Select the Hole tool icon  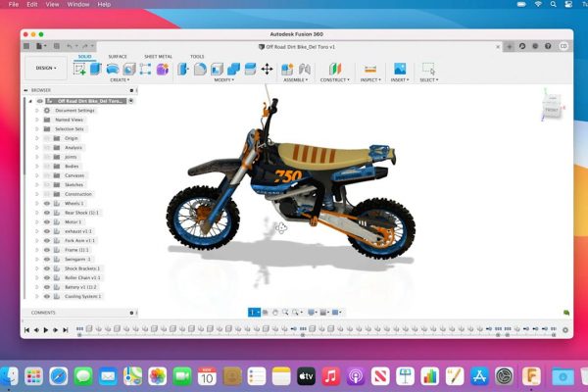point(129,69)
